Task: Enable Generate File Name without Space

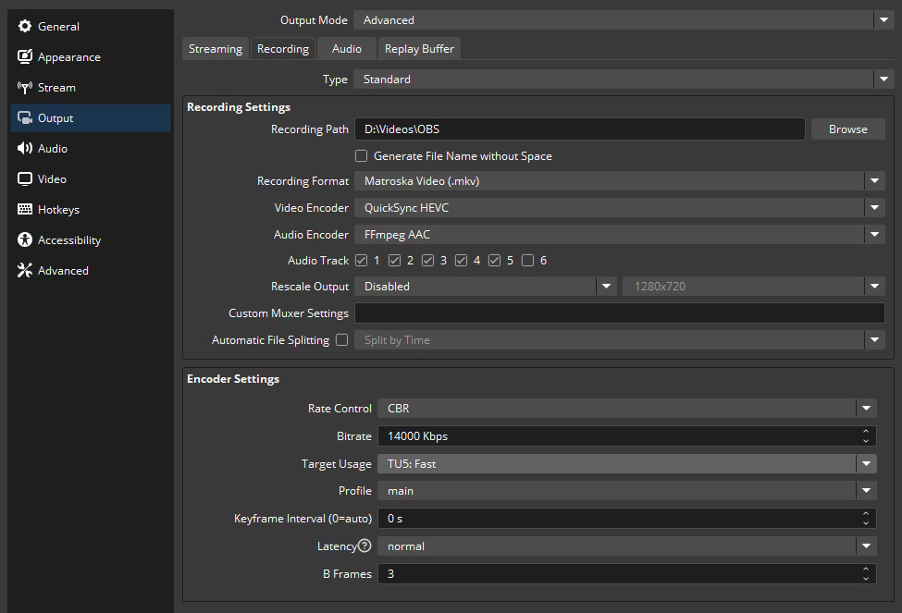Action: coord(361,156)
